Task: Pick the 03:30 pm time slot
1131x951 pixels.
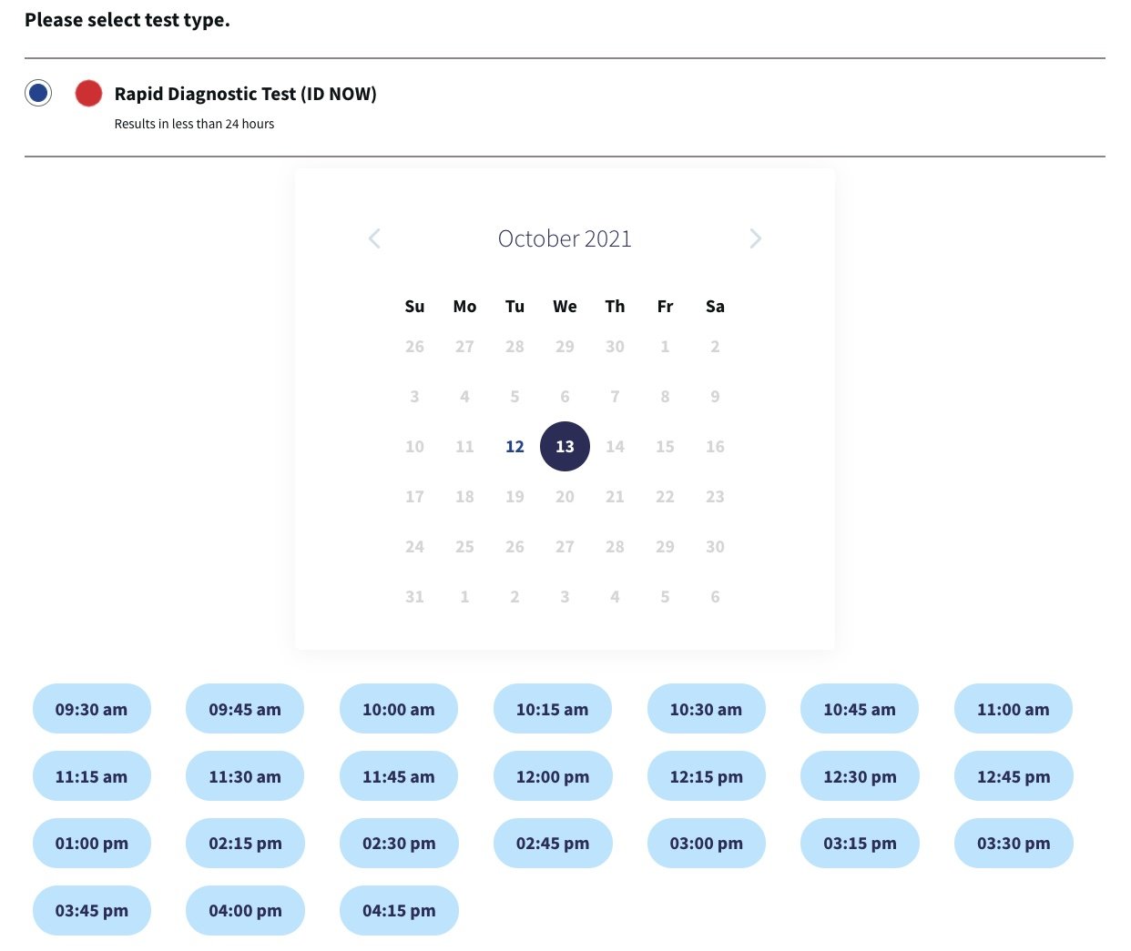Action: click(x=1014, y=844)
